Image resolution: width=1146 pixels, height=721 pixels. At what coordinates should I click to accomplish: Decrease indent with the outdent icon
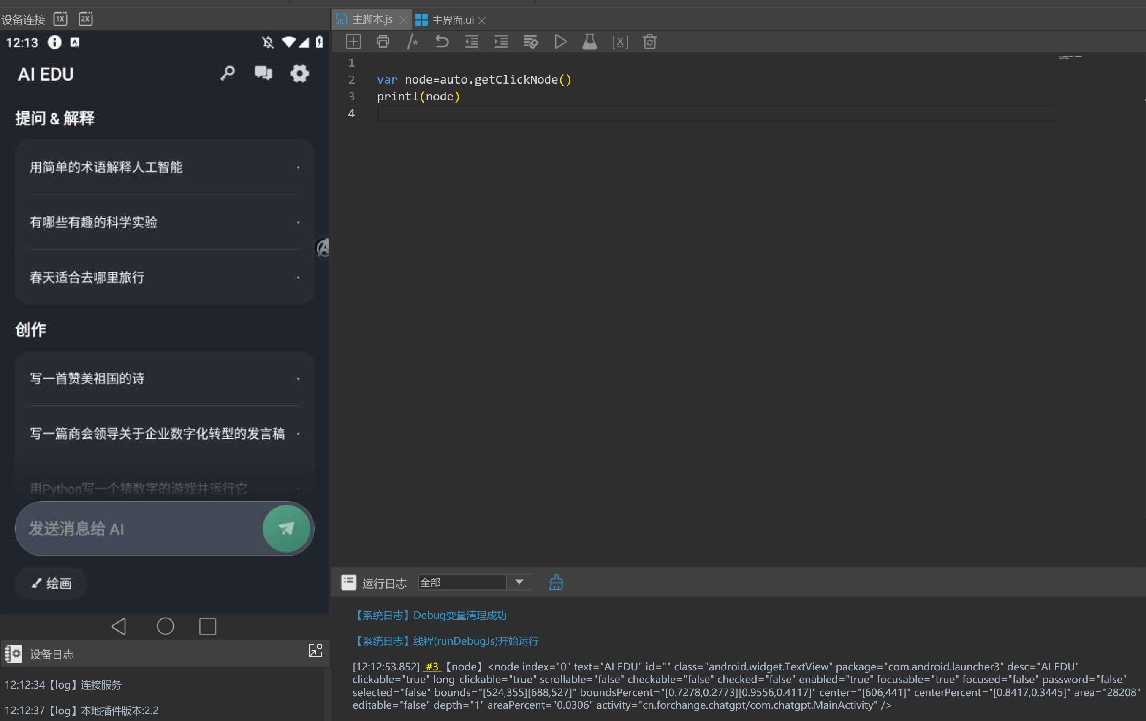pyautogui.click(x=471, y=42)
